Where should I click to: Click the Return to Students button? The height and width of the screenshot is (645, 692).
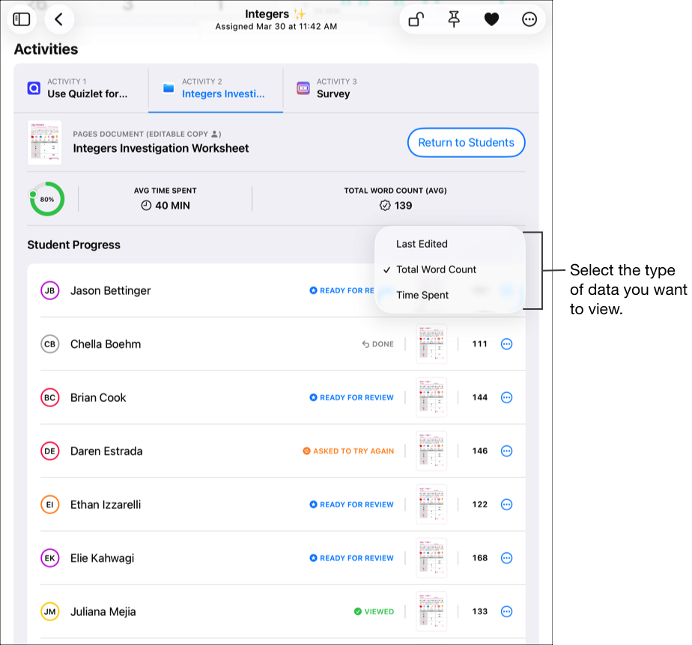466,142
